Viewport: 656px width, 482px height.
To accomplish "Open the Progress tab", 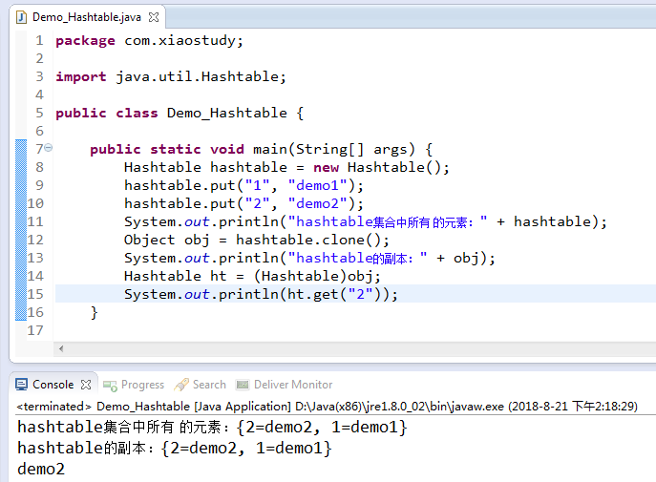I will 142,385.
